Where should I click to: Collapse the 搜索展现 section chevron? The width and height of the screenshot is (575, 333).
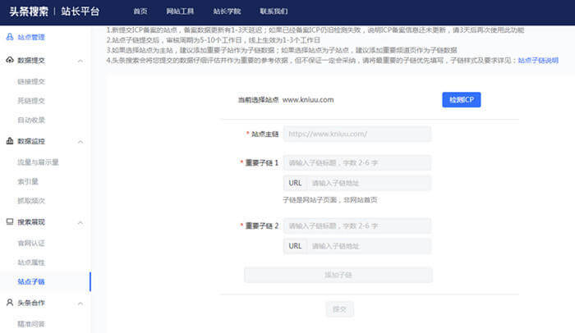80,222
